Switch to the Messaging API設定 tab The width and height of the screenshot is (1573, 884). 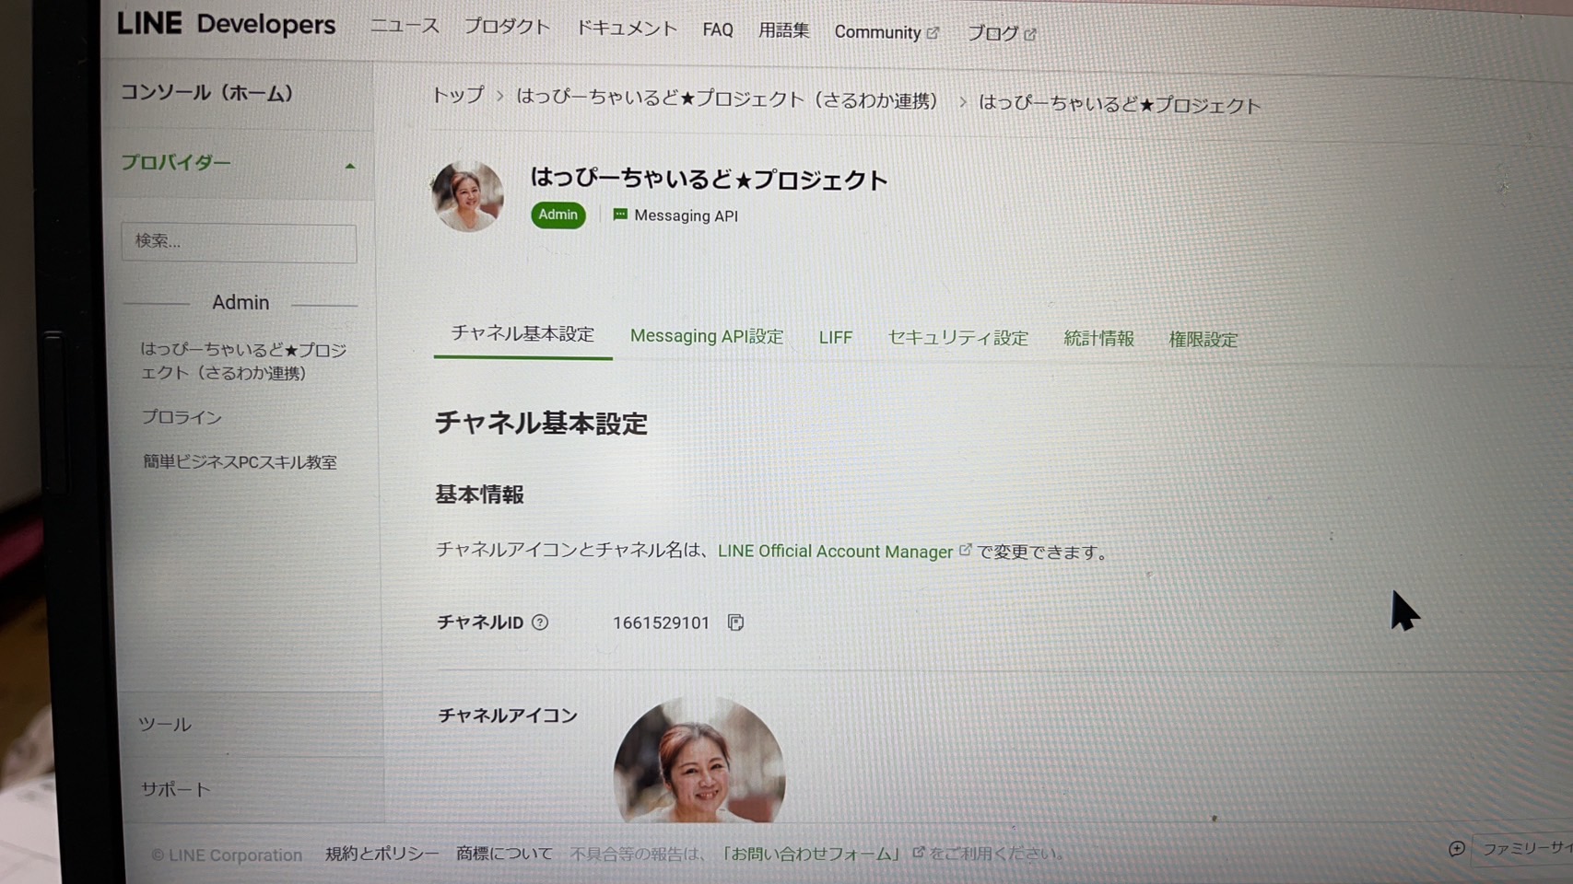707,336
